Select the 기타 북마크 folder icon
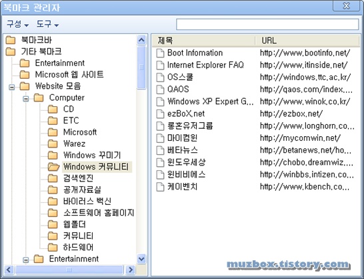The image size is (364, 279). click(11, 51)
